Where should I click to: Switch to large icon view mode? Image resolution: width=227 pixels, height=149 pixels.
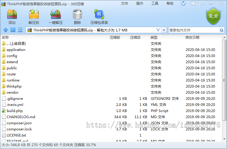(x=13, y=30)
